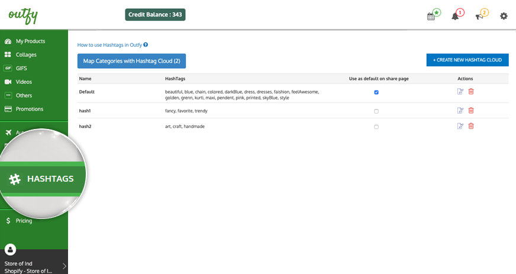Click Store of Ind store name

[18, 263]
